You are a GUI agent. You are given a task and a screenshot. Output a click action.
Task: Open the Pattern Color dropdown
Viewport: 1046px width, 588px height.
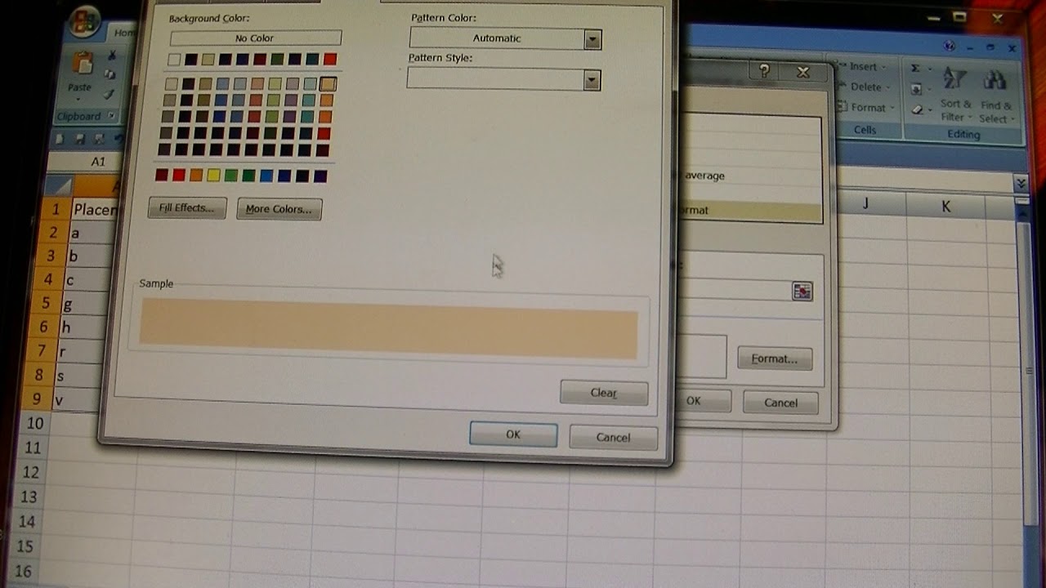tap(592, 39)
